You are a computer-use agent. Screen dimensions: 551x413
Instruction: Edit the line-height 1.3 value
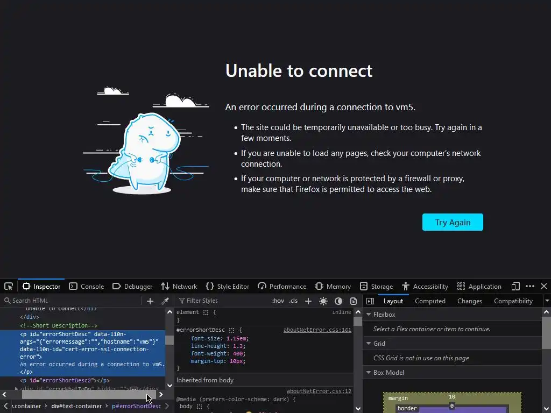238,346
